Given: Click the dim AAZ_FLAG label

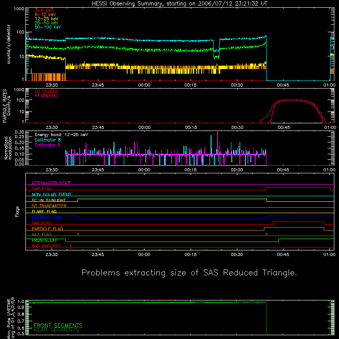Looking at the screenshot, I should point(42,234).
